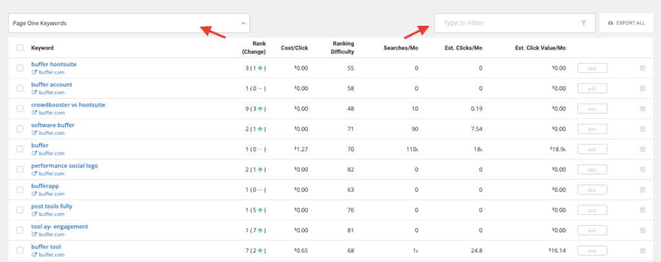This screenshot has width=661, height=262.
Task: Toggle the select-all checkbox in header
Action: click(x=19, y=48)
